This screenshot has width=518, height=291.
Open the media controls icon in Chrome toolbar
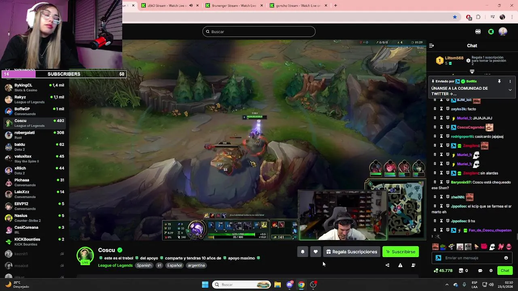493,17
